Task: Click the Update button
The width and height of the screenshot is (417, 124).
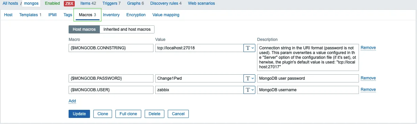Action: coord(79,114)
